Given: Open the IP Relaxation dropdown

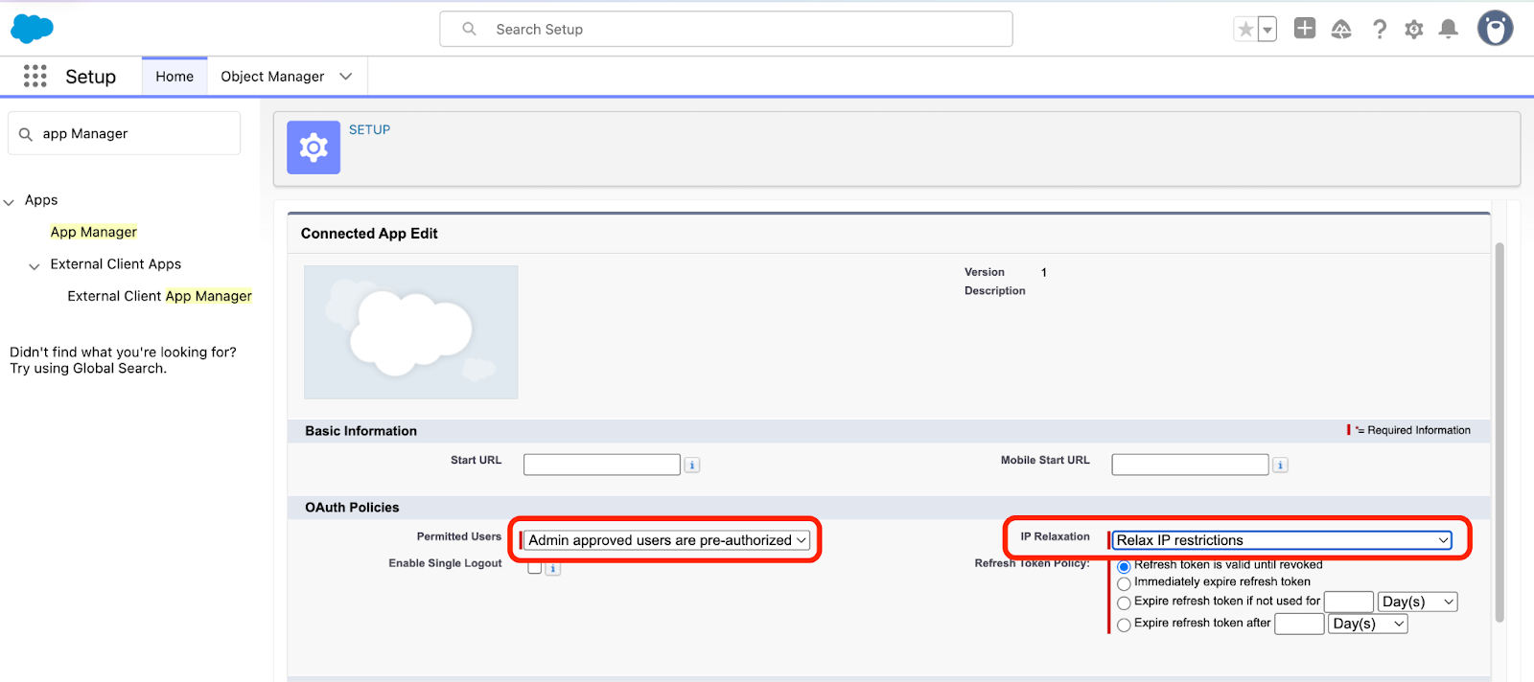Looking at the screenshot, I should click(1281, 540).
